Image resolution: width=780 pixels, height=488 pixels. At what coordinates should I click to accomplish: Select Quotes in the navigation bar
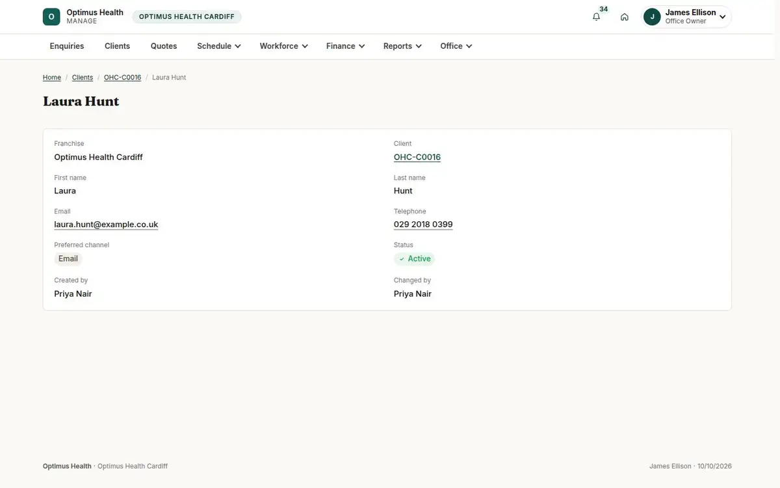pos(164,46)
